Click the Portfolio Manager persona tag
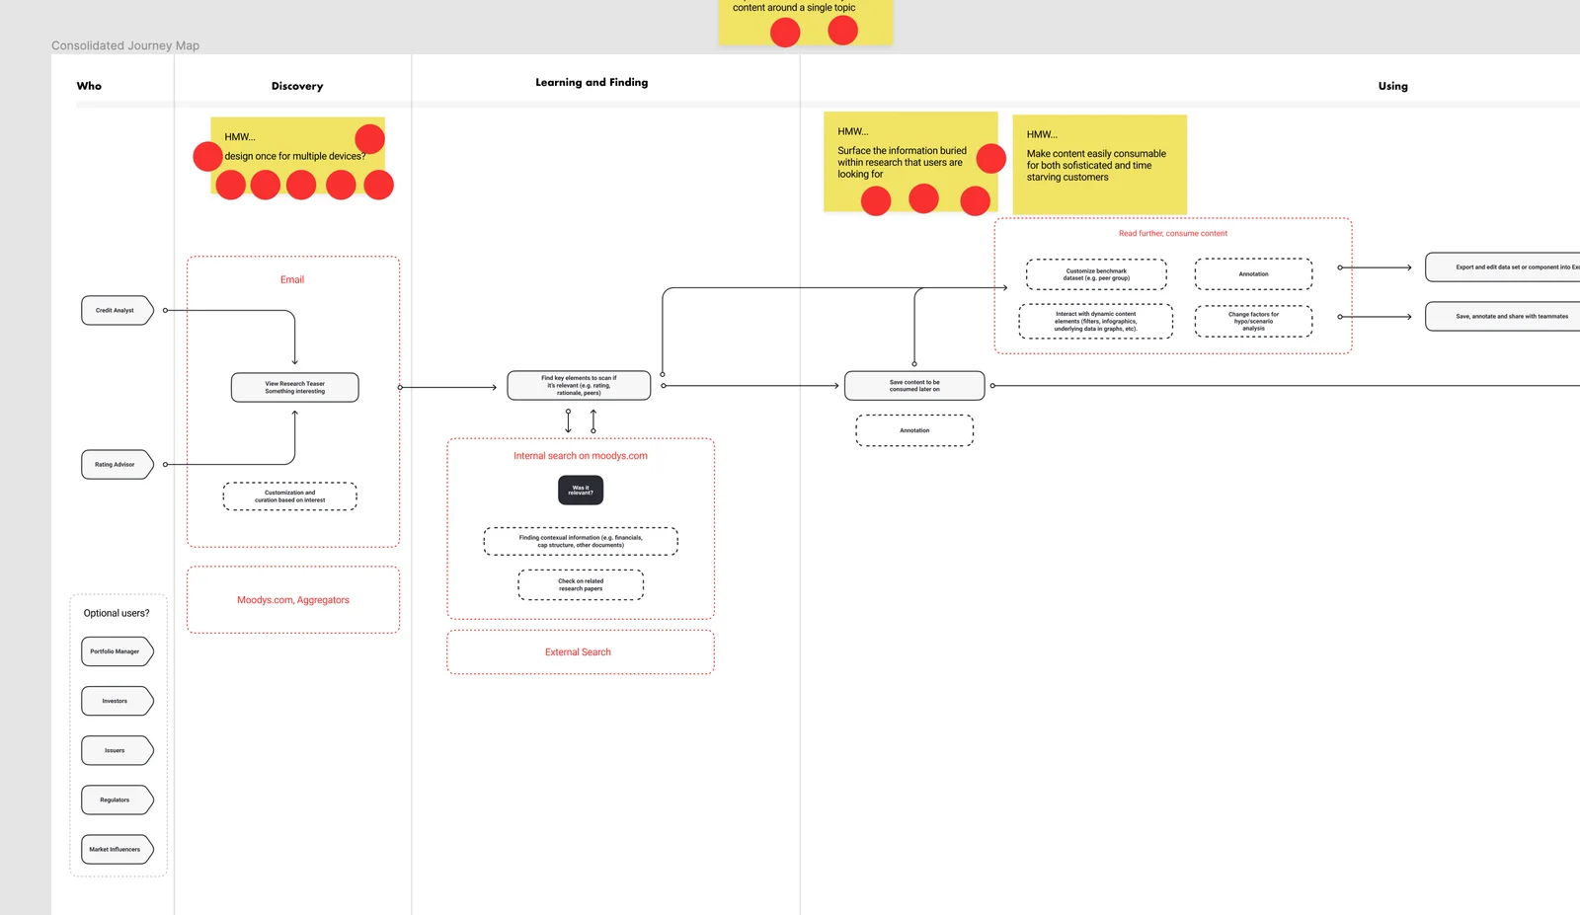The height and width of the screenshot is (915, 1580). point(117,651)
